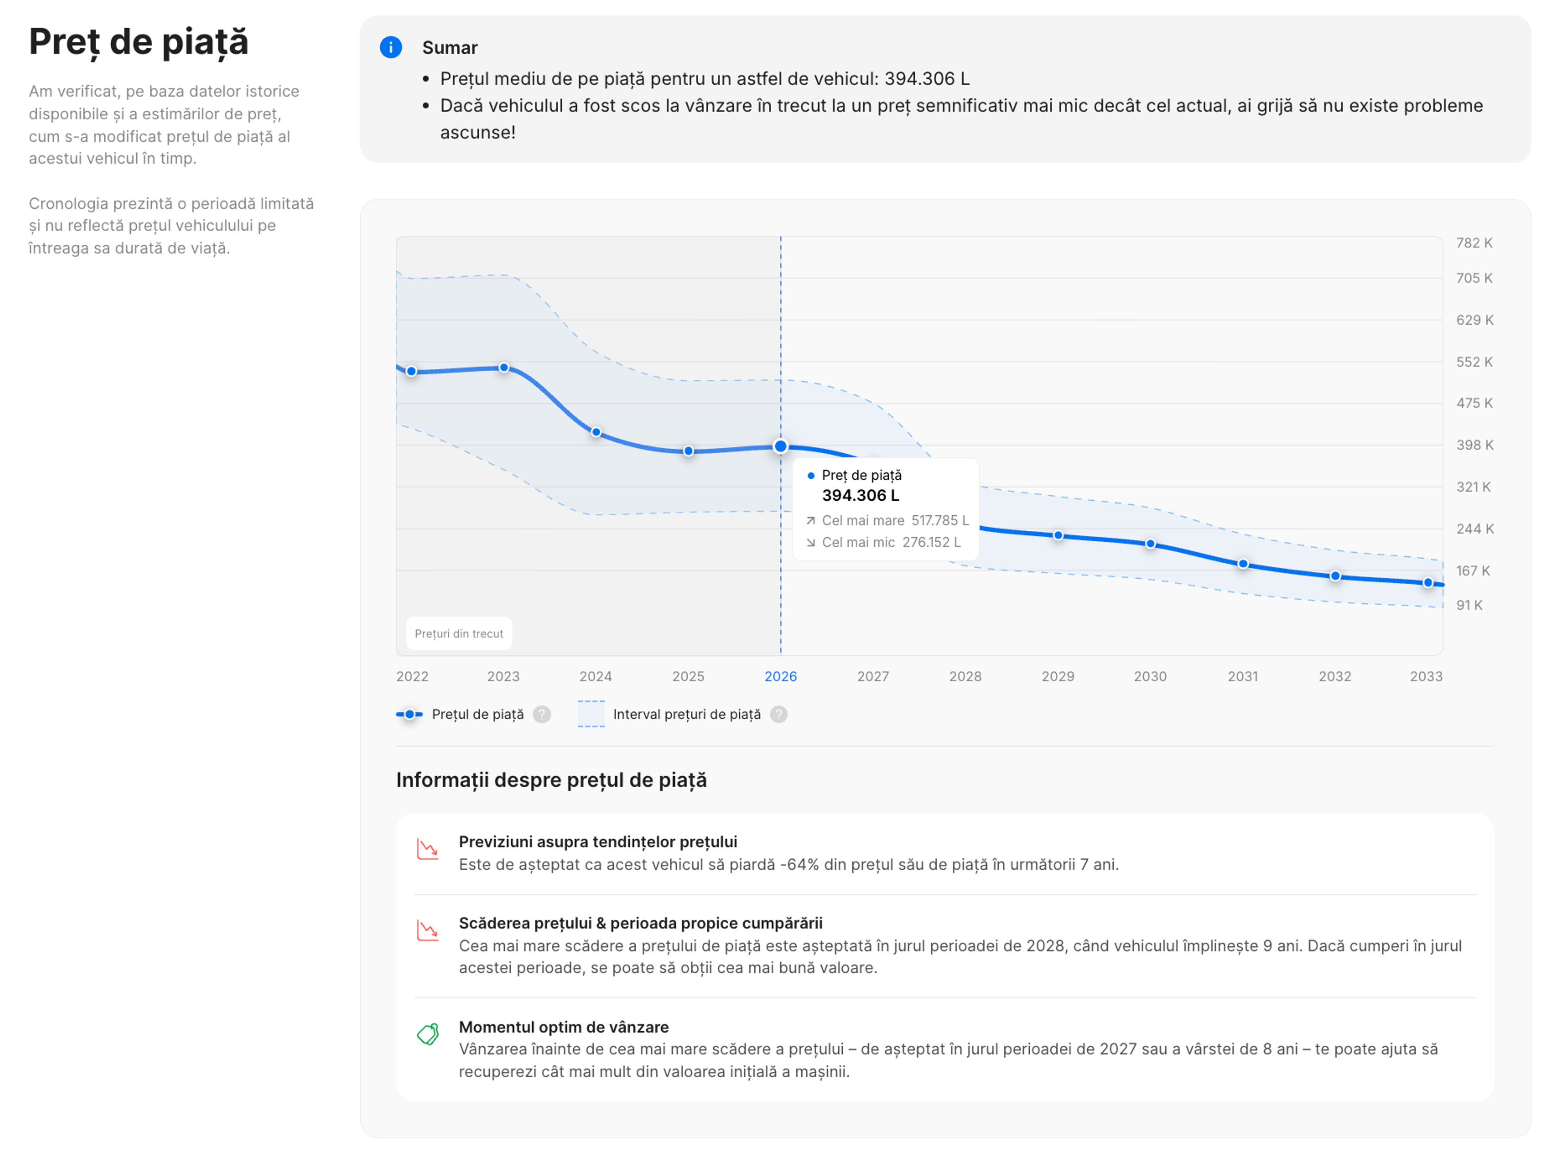The width and height of the screenshot is (1558, 1154).
Task: Open help for Interval prețuri de piață
Action: coord(779,714)
